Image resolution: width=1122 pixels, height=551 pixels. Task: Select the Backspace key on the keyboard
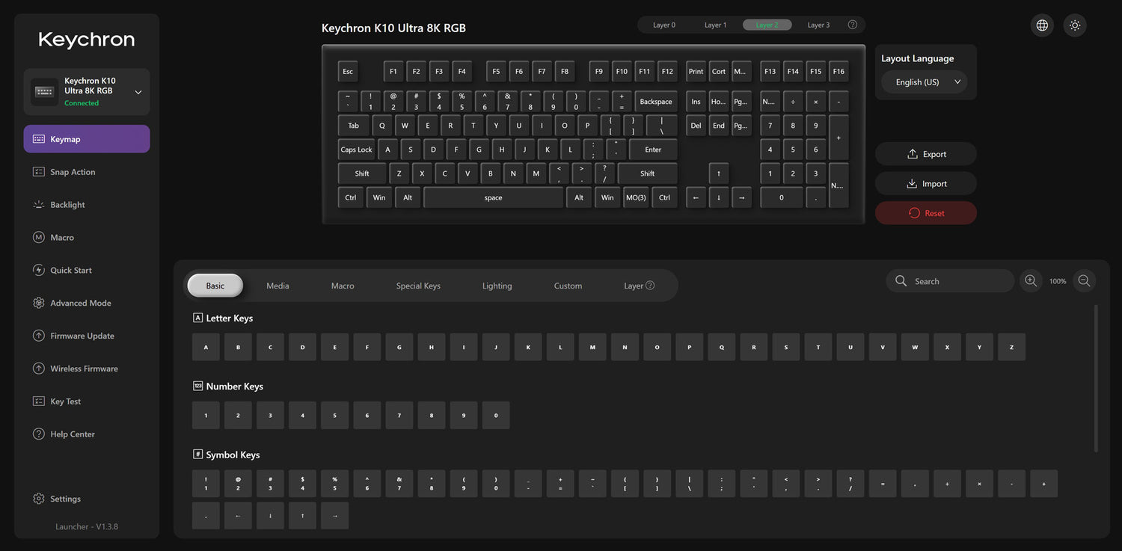pyautogui.click(x=656, y=102)
